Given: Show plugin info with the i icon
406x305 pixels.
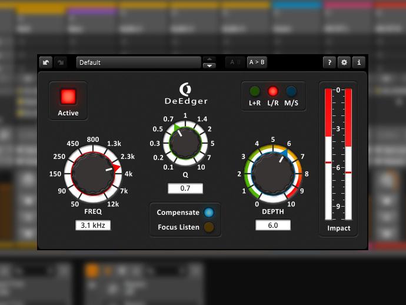Looking at the screenshot, I should point(359,62).
